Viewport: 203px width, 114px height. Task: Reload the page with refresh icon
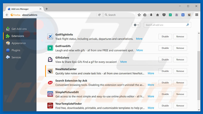point(99,15)
